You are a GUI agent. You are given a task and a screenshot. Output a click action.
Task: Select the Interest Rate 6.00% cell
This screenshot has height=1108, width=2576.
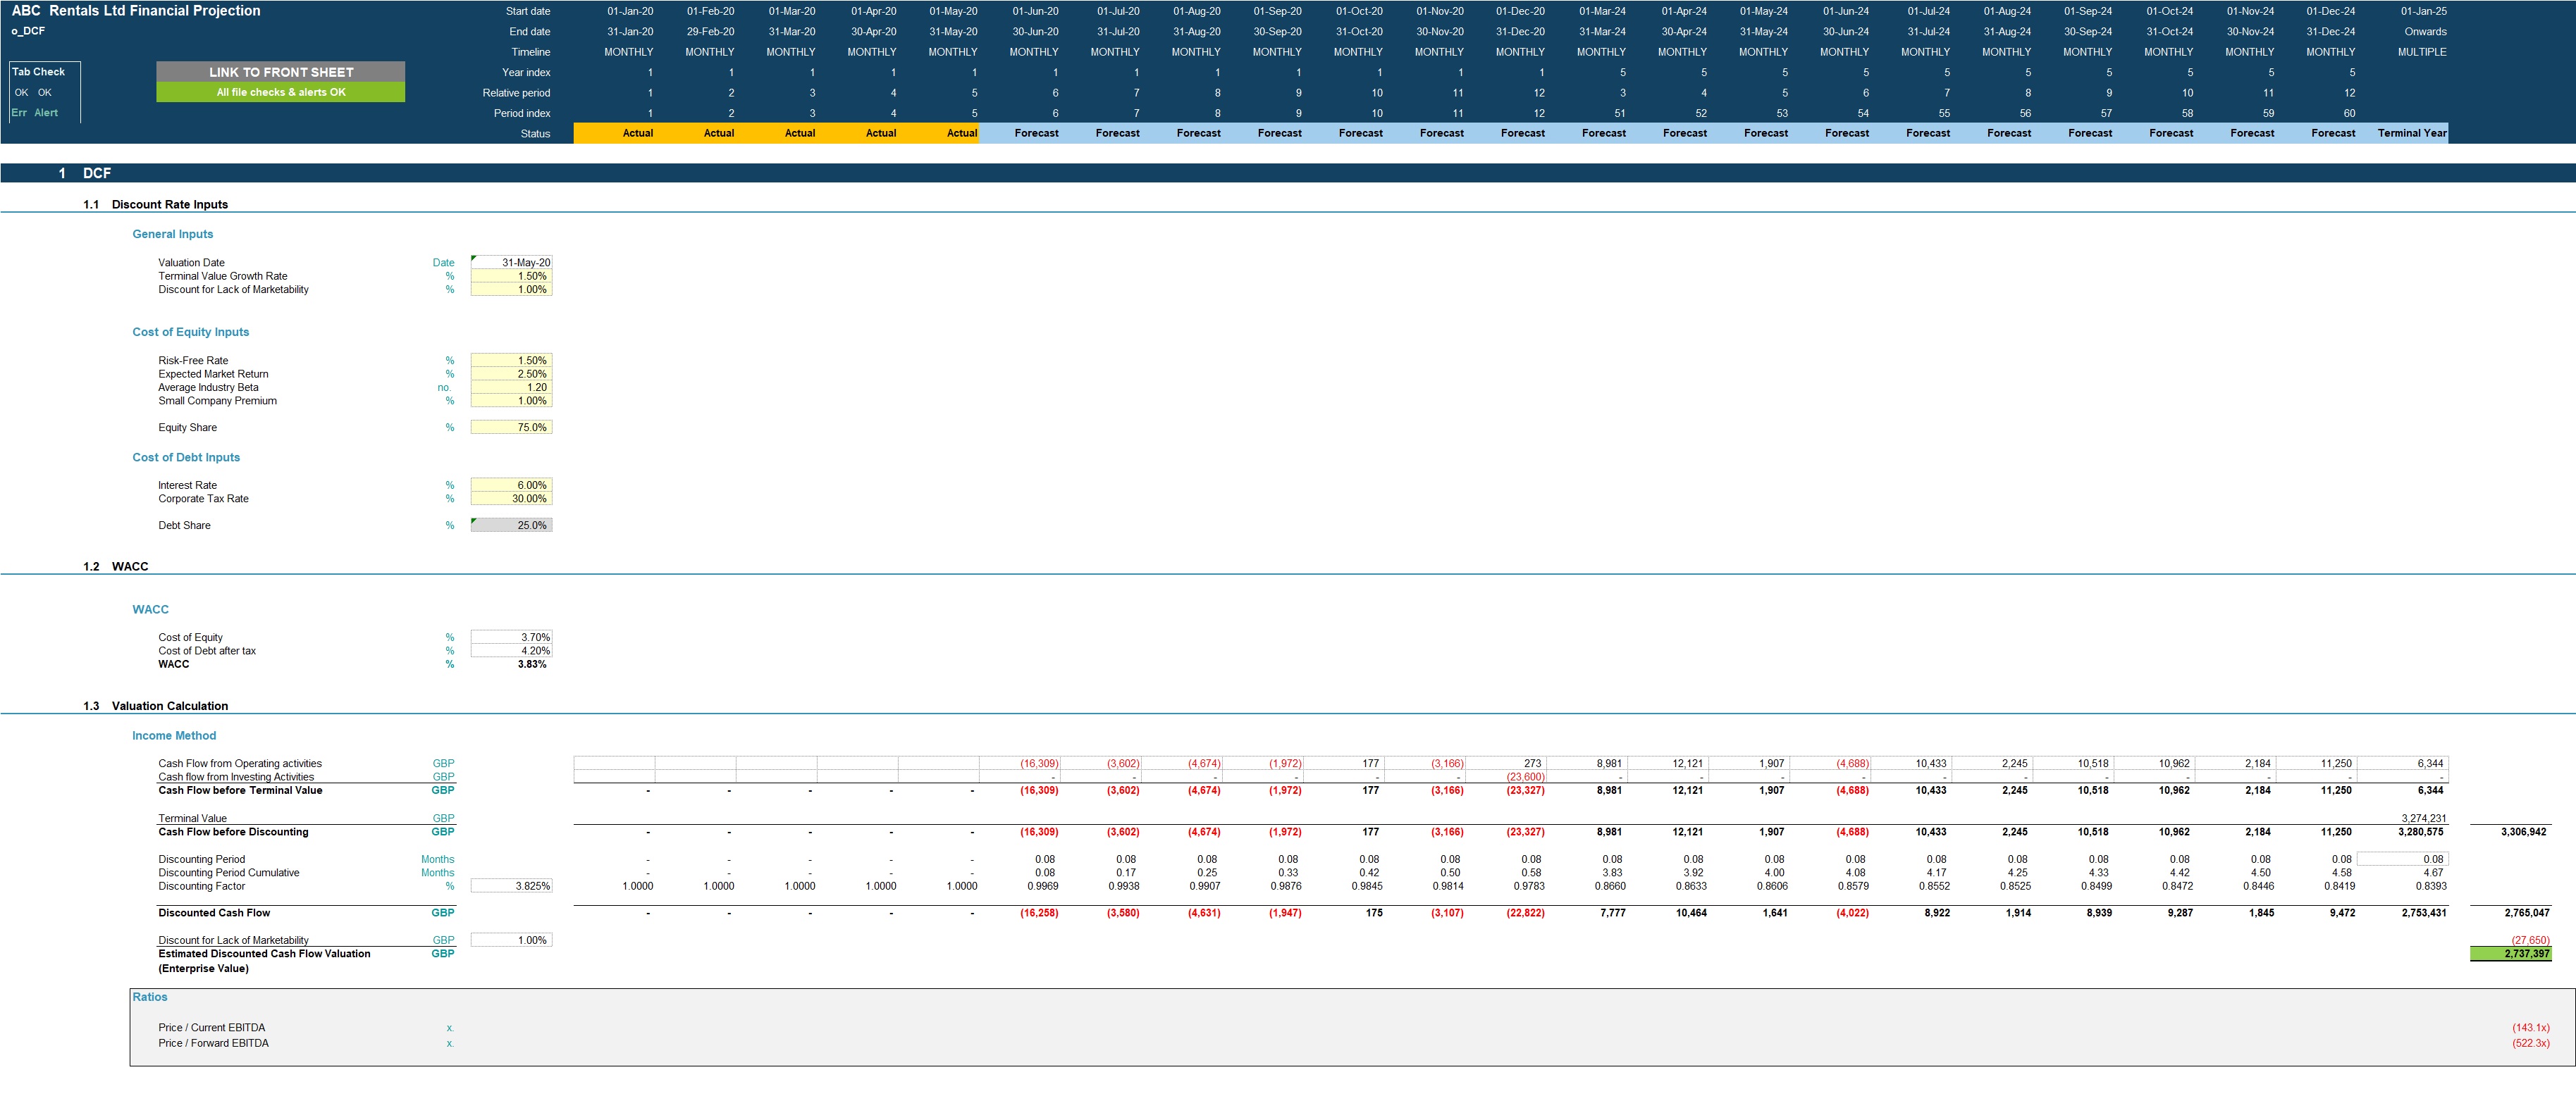(511, 485)
